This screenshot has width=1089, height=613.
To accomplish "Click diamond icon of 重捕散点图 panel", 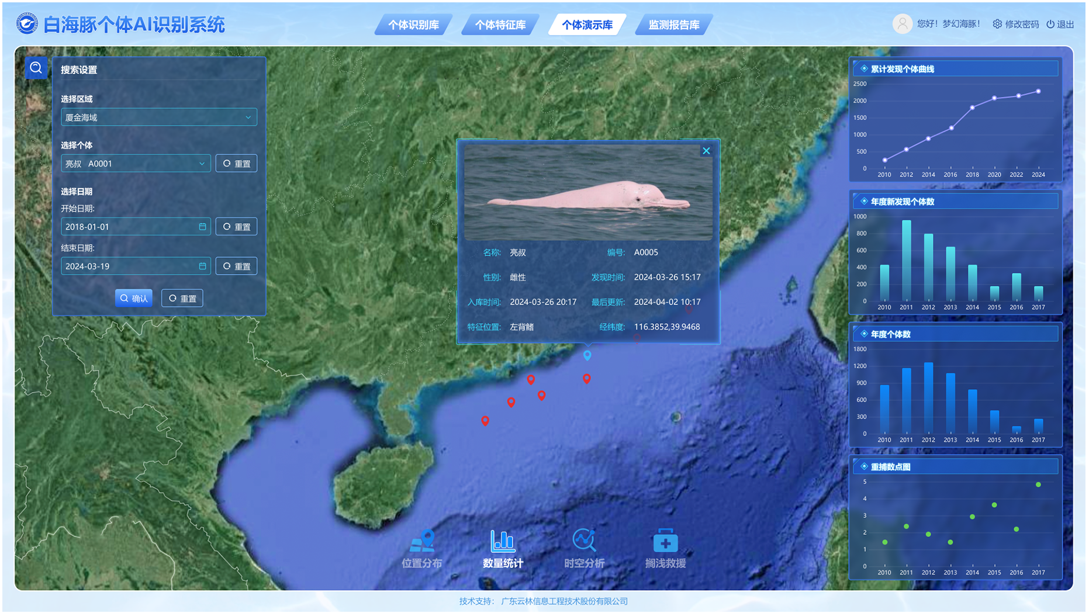I will point(864,467).
